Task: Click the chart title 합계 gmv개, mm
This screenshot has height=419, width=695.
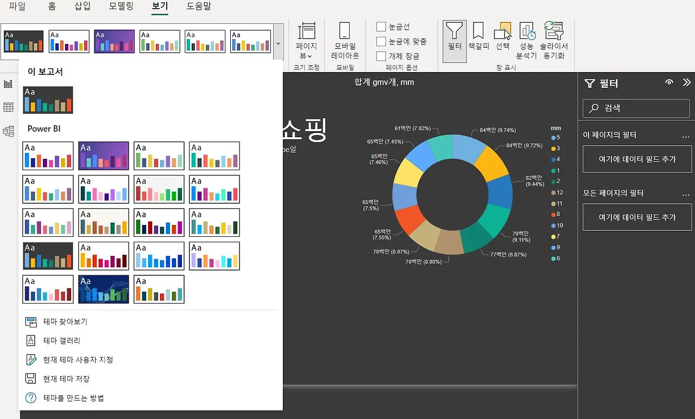Action: pos(384,82)
